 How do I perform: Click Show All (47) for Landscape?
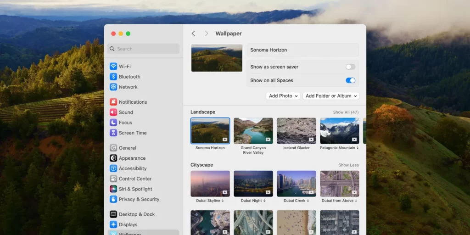pyautogui.click(x=346, y=112)
